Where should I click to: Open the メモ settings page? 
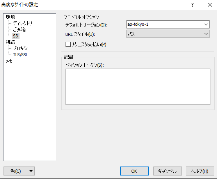[x=9, y=61]
